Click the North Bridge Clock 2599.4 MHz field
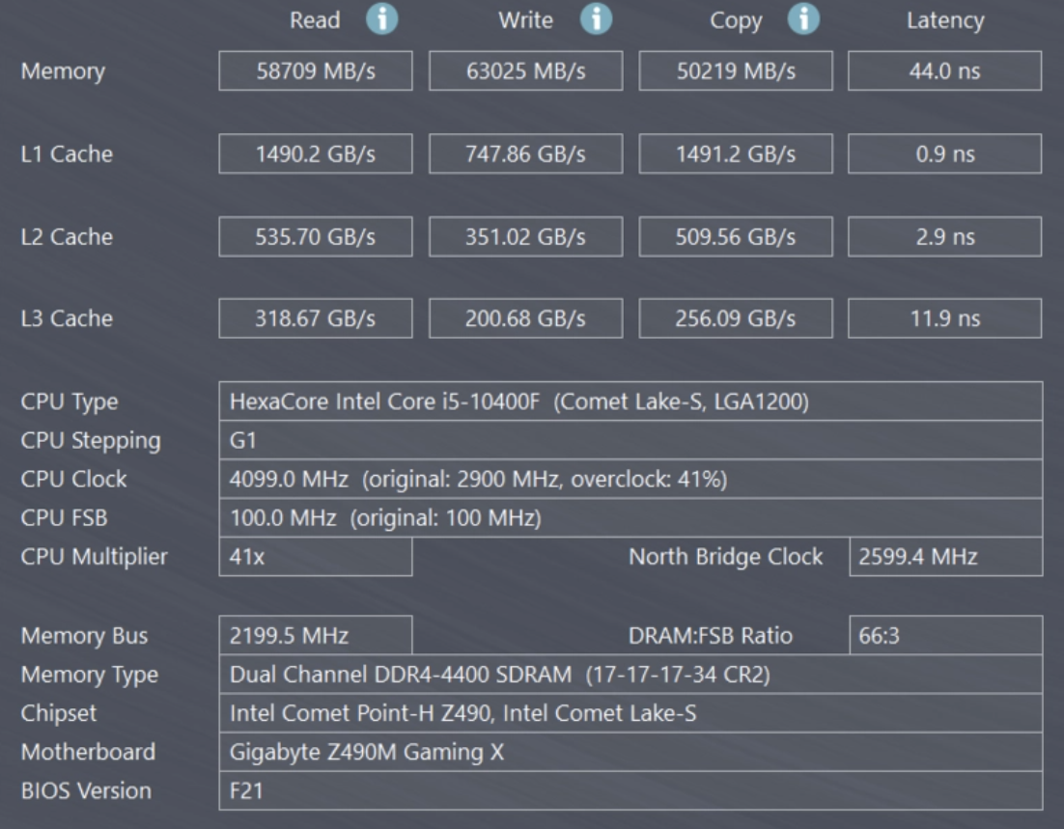1064x829 pixels. click(944, 557)
